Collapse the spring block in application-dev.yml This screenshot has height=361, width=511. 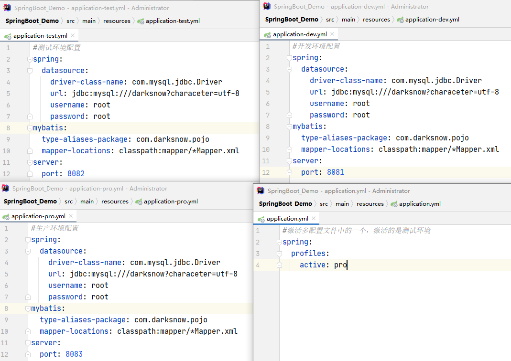[289, 58]
